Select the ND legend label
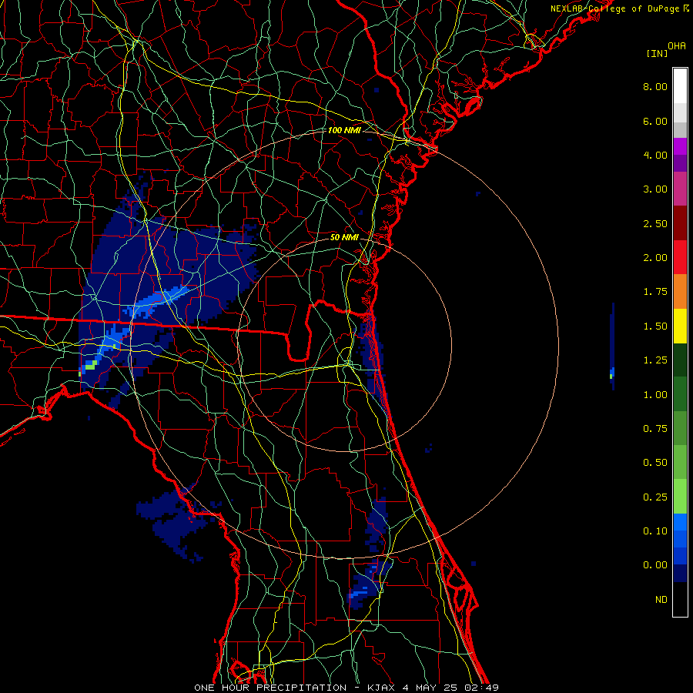The image size is (693, 693). pyautogui.click(x=661, y=600)
